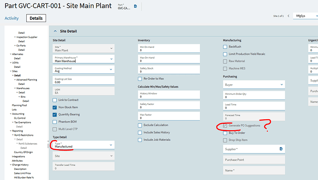Expand the Buyer dropdown
The width and height of the screenshot is (318, 180).
(x=254, y=85)
